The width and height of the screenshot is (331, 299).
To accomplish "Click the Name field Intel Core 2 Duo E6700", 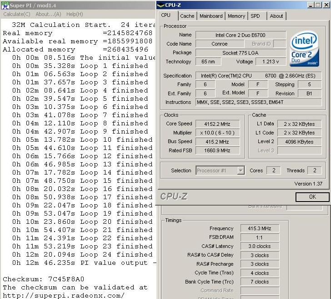I will [241, 35].
